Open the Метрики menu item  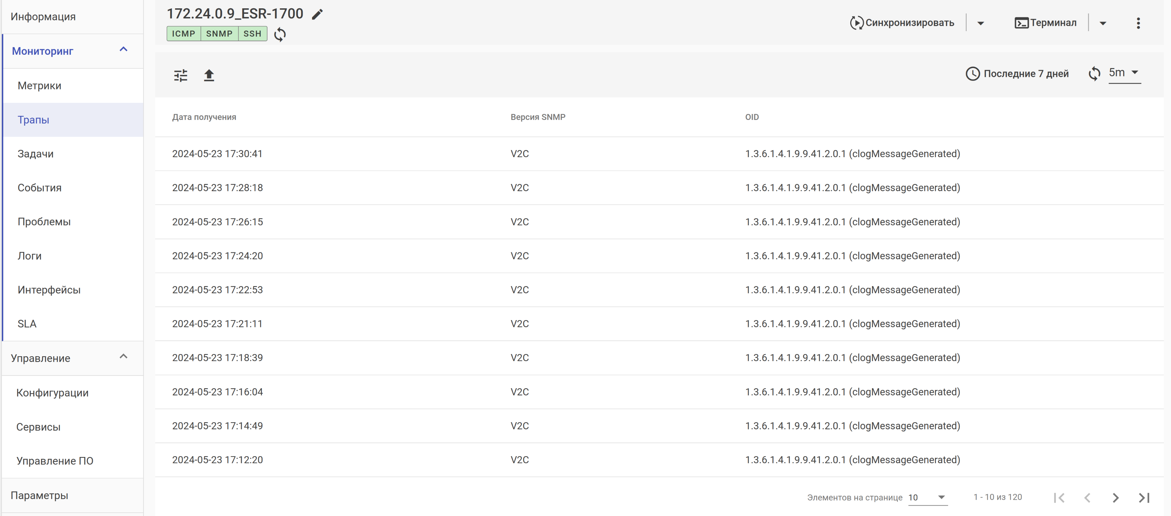point(40,85)
